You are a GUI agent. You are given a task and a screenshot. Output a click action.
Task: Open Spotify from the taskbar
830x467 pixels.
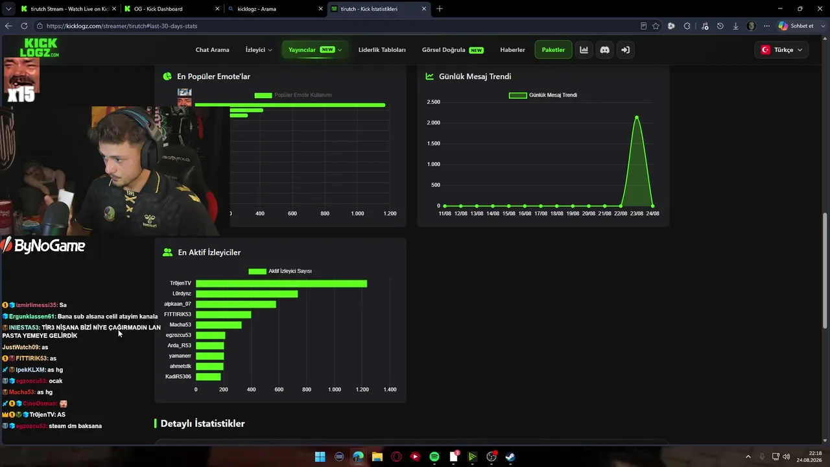[434, 457]
